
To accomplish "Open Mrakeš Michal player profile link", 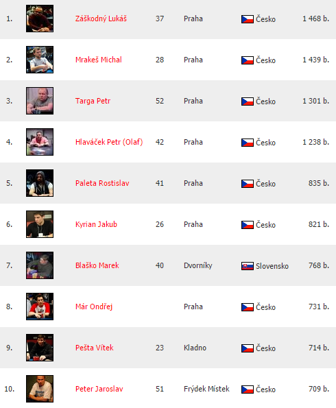I will tap(99, 60).
